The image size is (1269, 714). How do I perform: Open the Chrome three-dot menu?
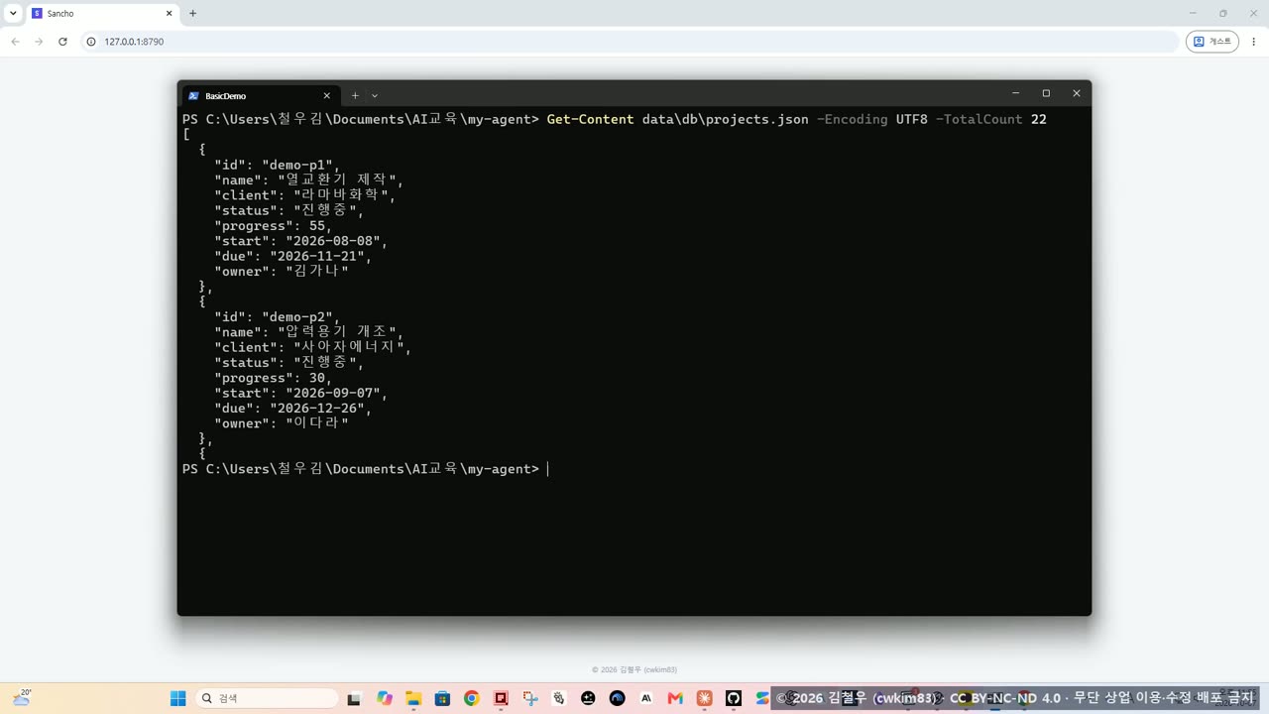(x=1254, y=42)
